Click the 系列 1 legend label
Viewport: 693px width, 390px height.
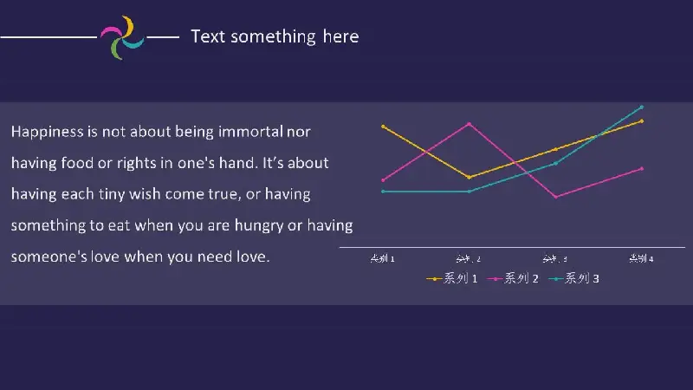(x=461, y=278)
